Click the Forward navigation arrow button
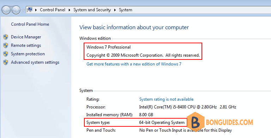Image resolution: width=271 pixels, height=138 pixels. 16,10
